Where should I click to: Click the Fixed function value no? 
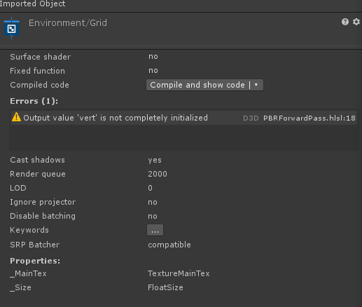pos(153,71)
